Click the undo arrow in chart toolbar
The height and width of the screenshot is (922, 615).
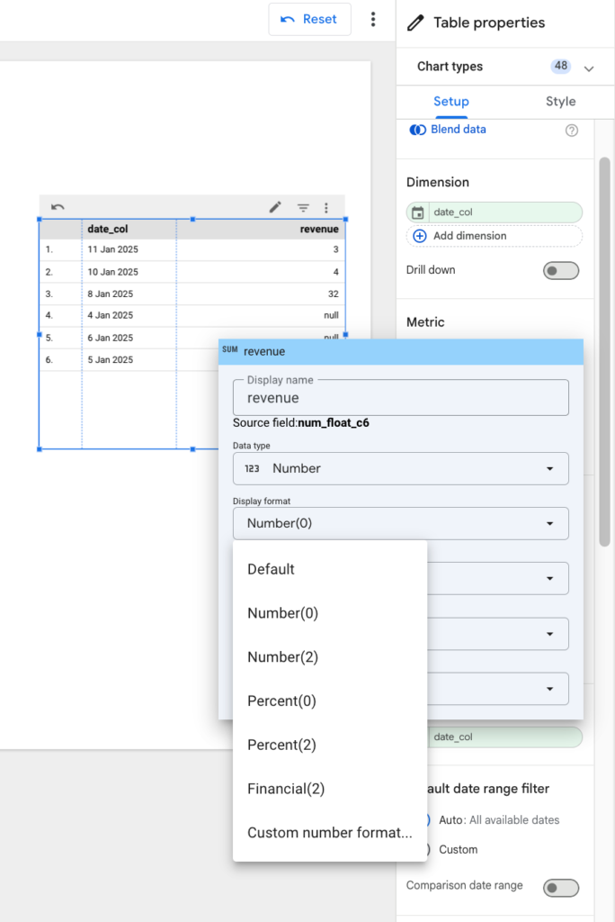click(58, 207)
